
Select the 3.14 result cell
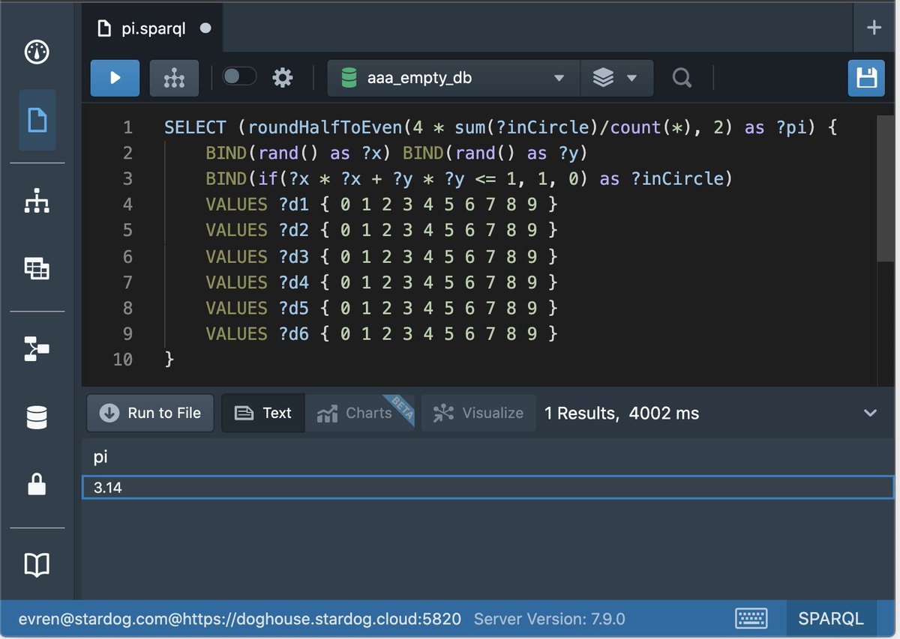coord(488,488)
